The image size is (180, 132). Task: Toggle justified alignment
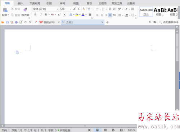tap(110, 15)
